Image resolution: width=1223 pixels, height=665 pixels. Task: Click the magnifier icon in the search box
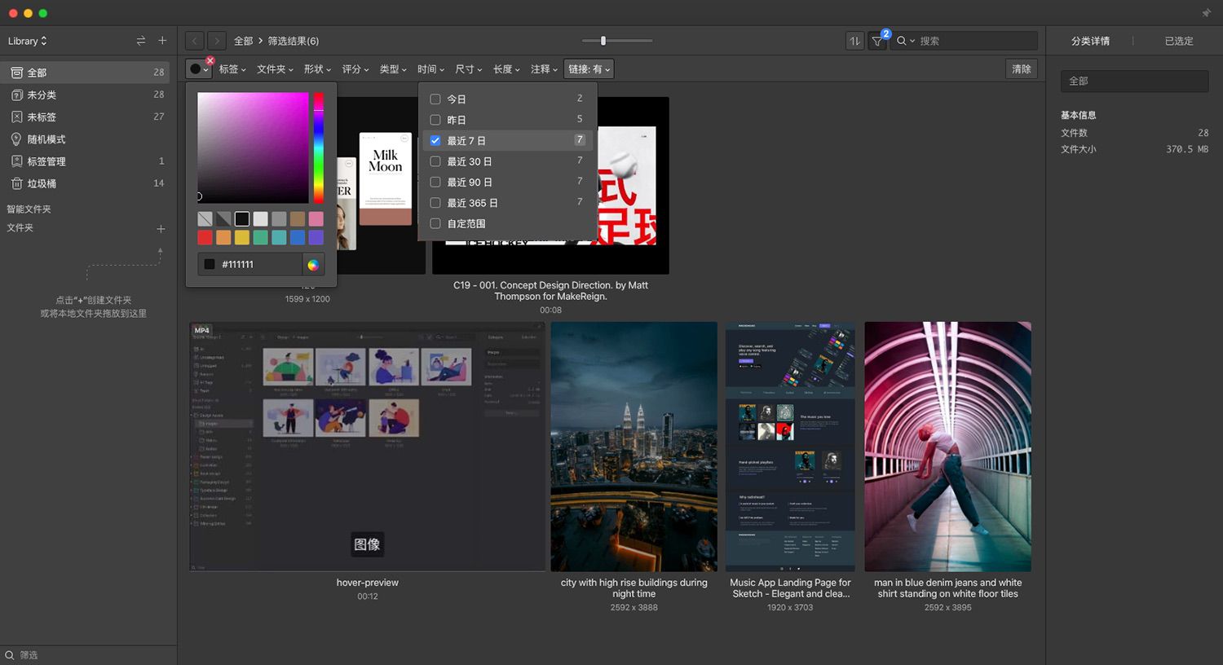pos(902,41)
